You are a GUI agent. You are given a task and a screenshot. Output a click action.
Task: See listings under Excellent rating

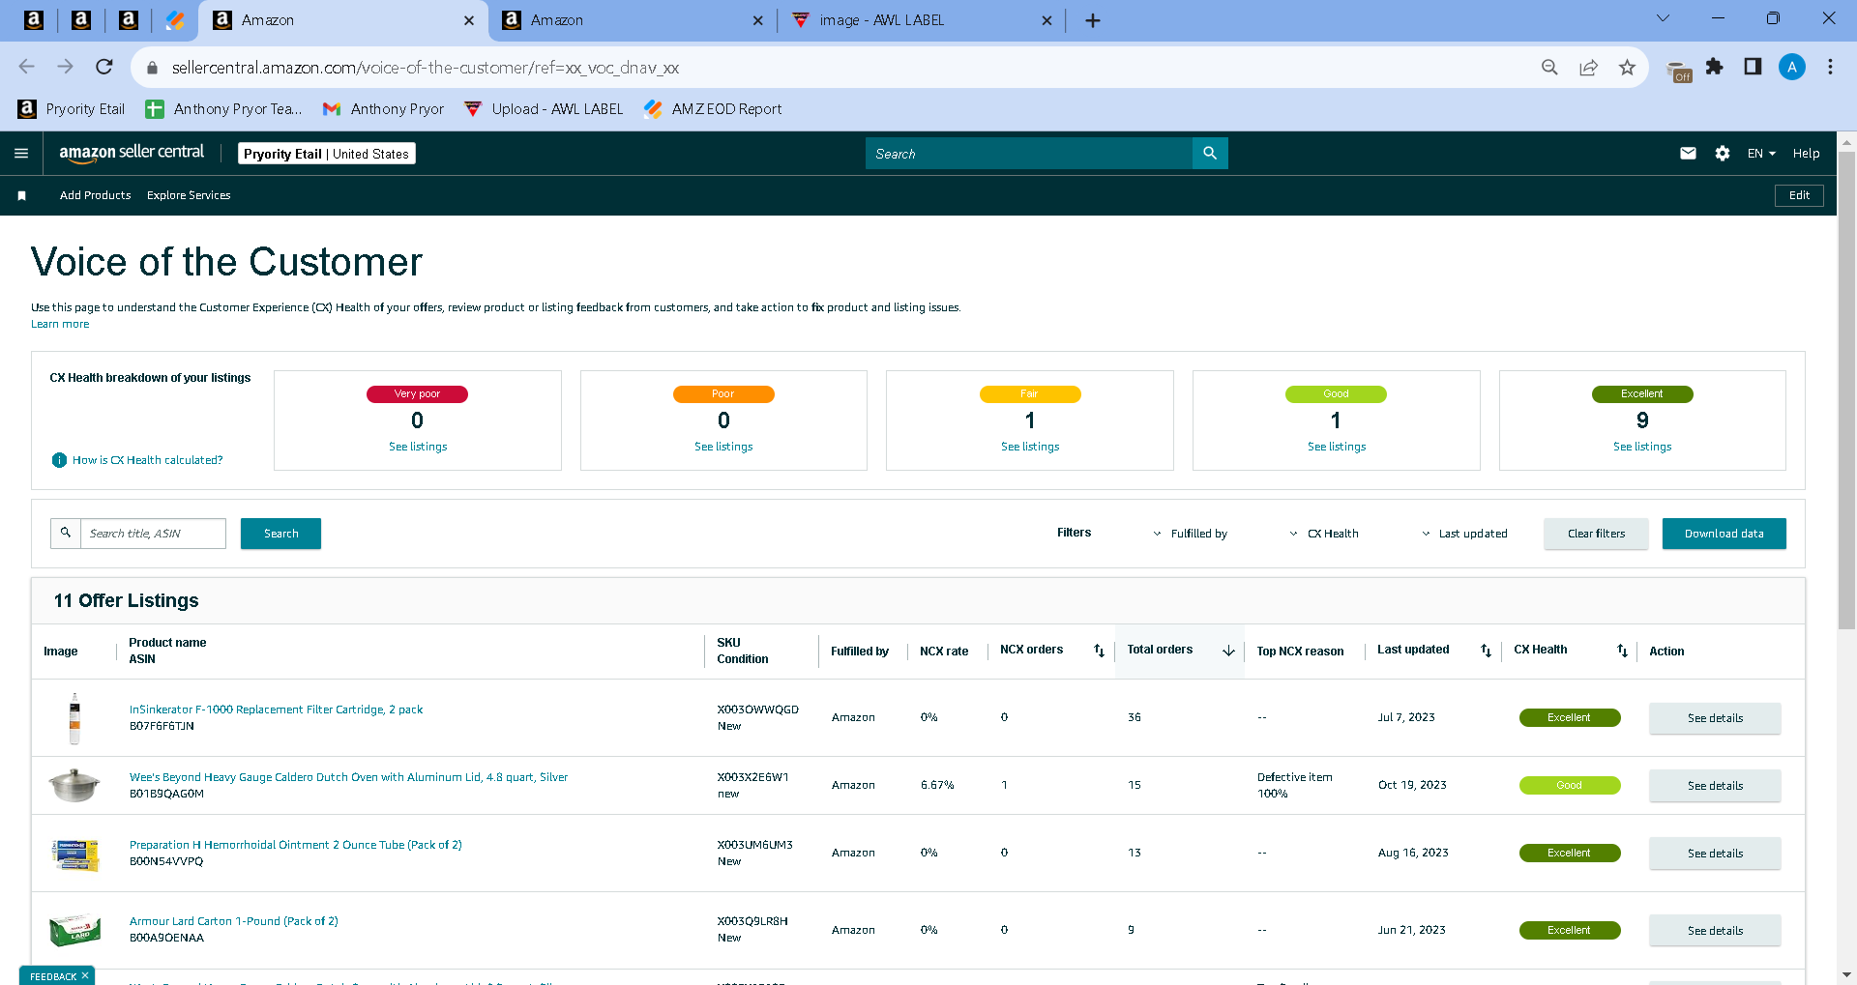(1642, 447)
